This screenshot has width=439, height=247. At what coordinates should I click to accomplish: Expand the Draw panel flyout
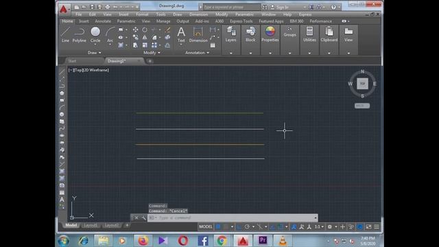tap(95, 53)
